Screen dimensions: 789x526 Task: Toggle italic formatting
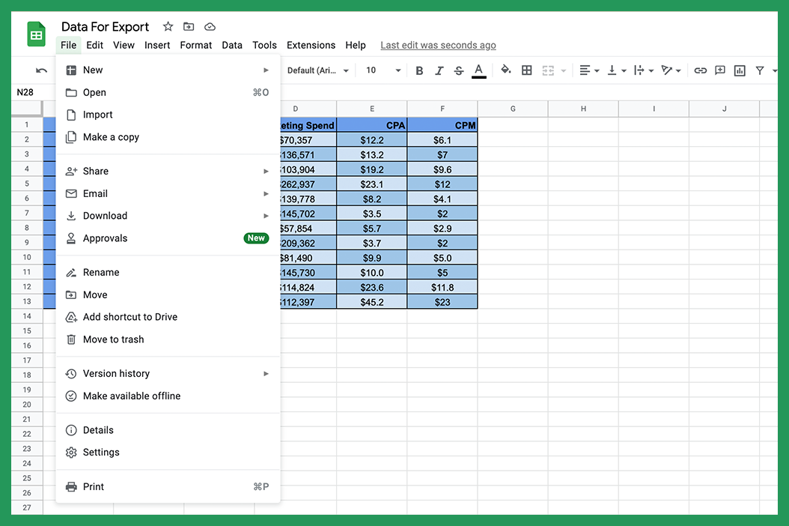[x=439, y=70]
